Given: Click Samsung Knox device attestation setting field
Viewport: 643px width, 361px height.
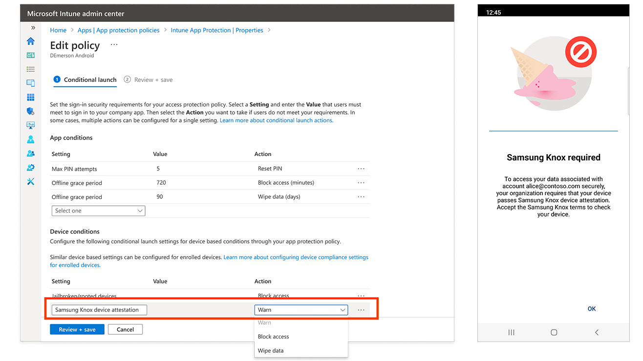Looking at the screenshot, I should pos(99,310).
